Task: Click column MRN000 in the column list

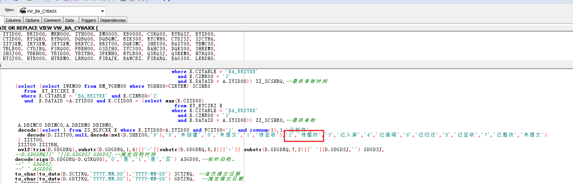Action: coord(60,34)
